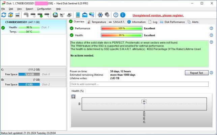217x135 pixels.
Task: Switch to the Disk Performance tab
Action: click(x=172, y=22)
